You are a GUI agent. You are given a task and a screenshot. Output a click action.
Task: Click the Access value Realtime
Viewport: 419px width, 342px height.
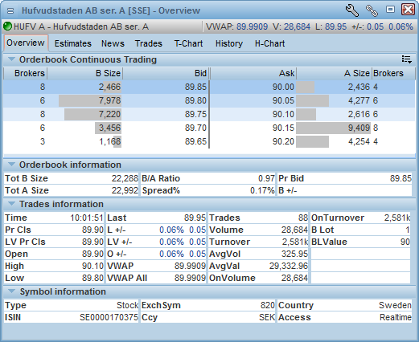pos(396,317)
